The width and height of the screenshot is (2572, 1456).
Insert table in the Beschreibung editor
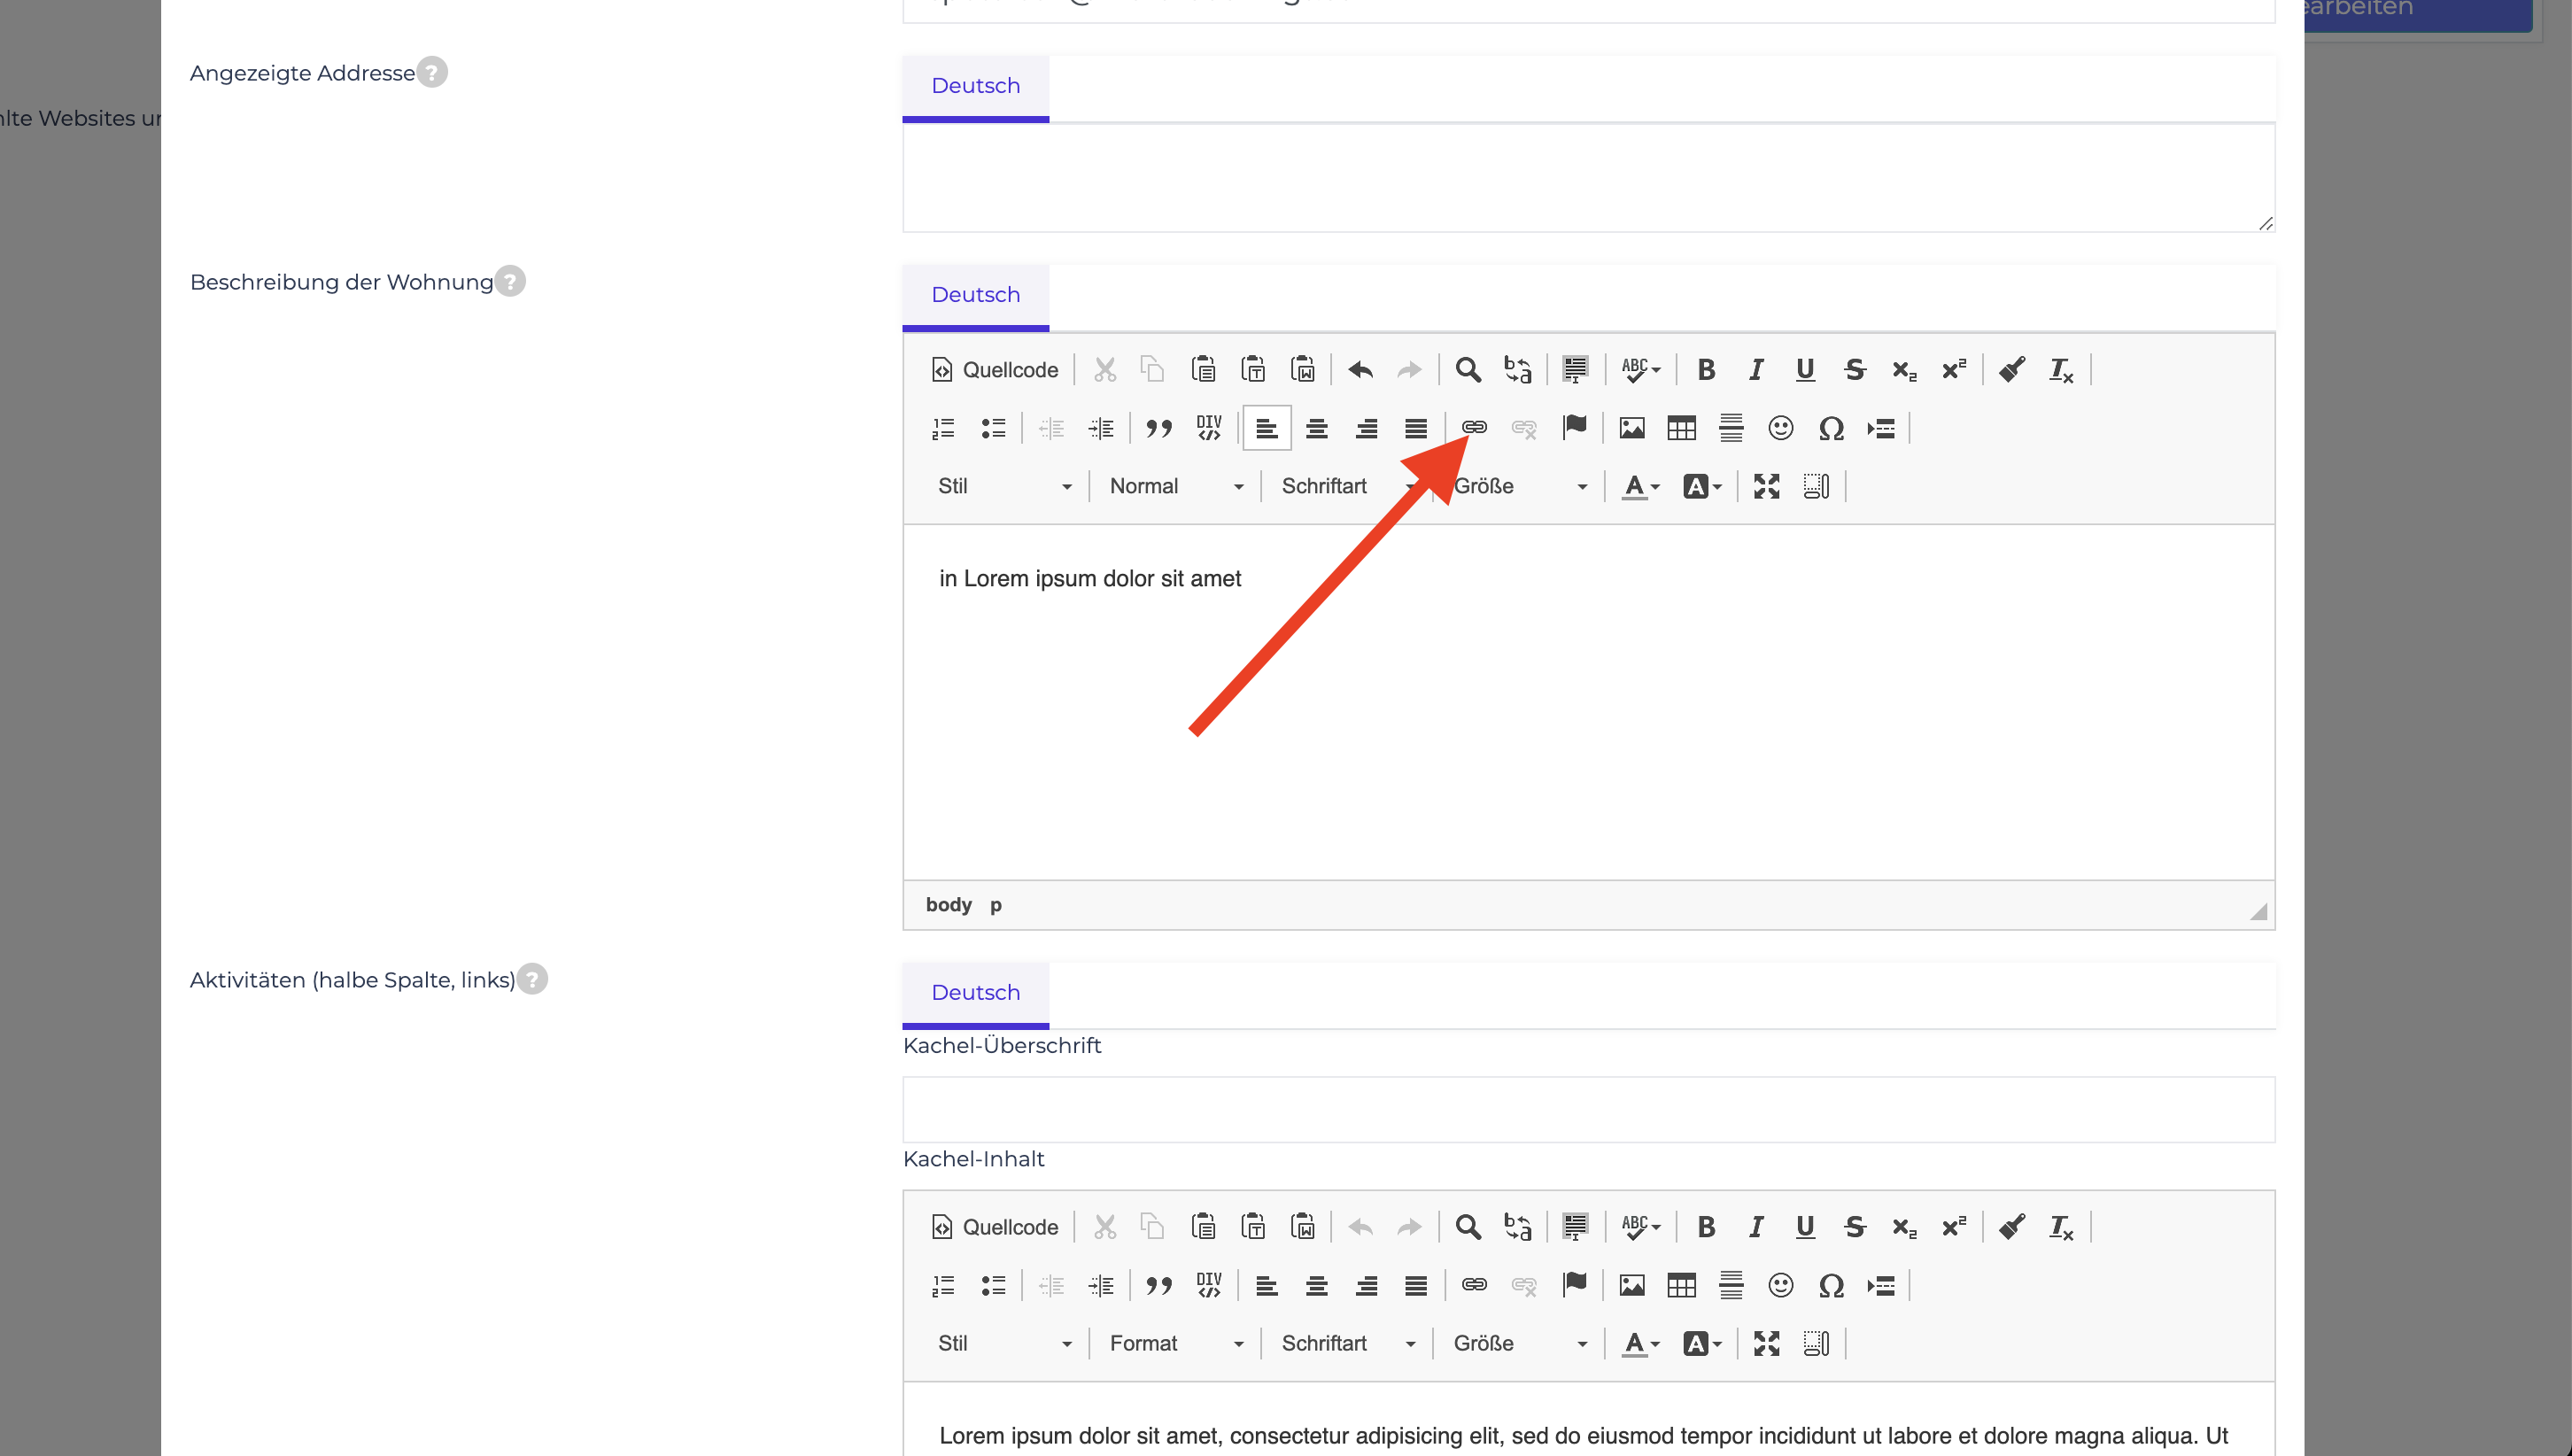(1681, 428)
